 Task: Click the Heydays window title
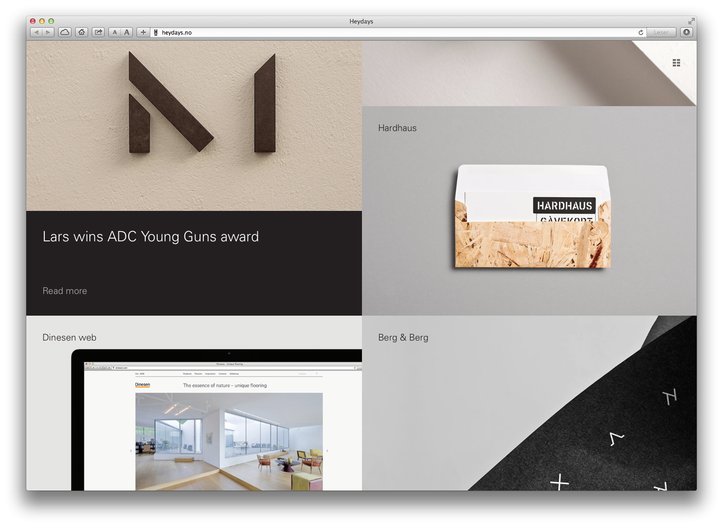[361, 21]
